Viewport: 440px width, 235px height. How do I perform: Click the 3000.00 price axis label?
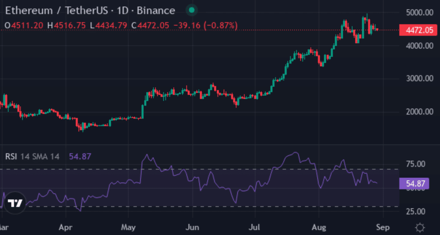pyautogui.click(x=416, y=78)
